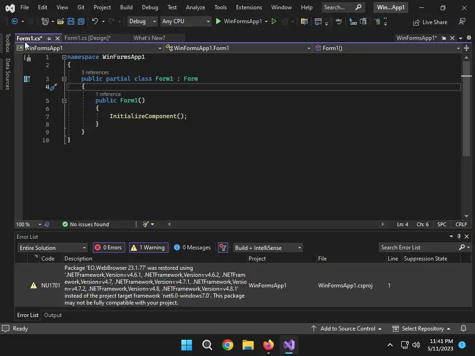
Task: Click the Find in Files folder-search icon
Action: click(x=304, y=21)
